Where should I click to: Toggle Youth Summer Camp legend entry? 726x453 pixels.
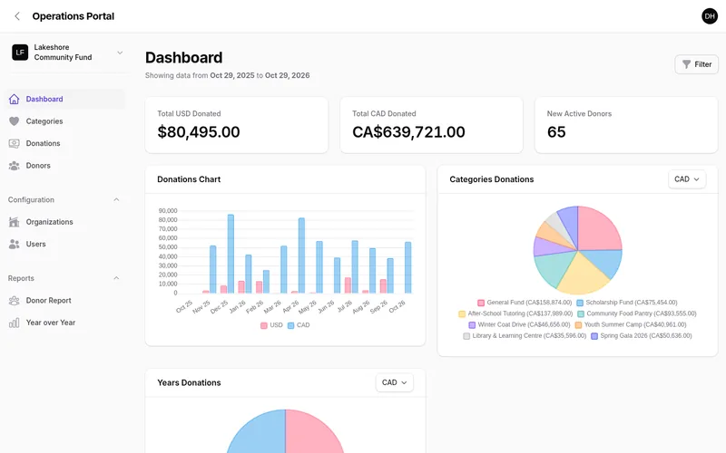pos(631,325)
